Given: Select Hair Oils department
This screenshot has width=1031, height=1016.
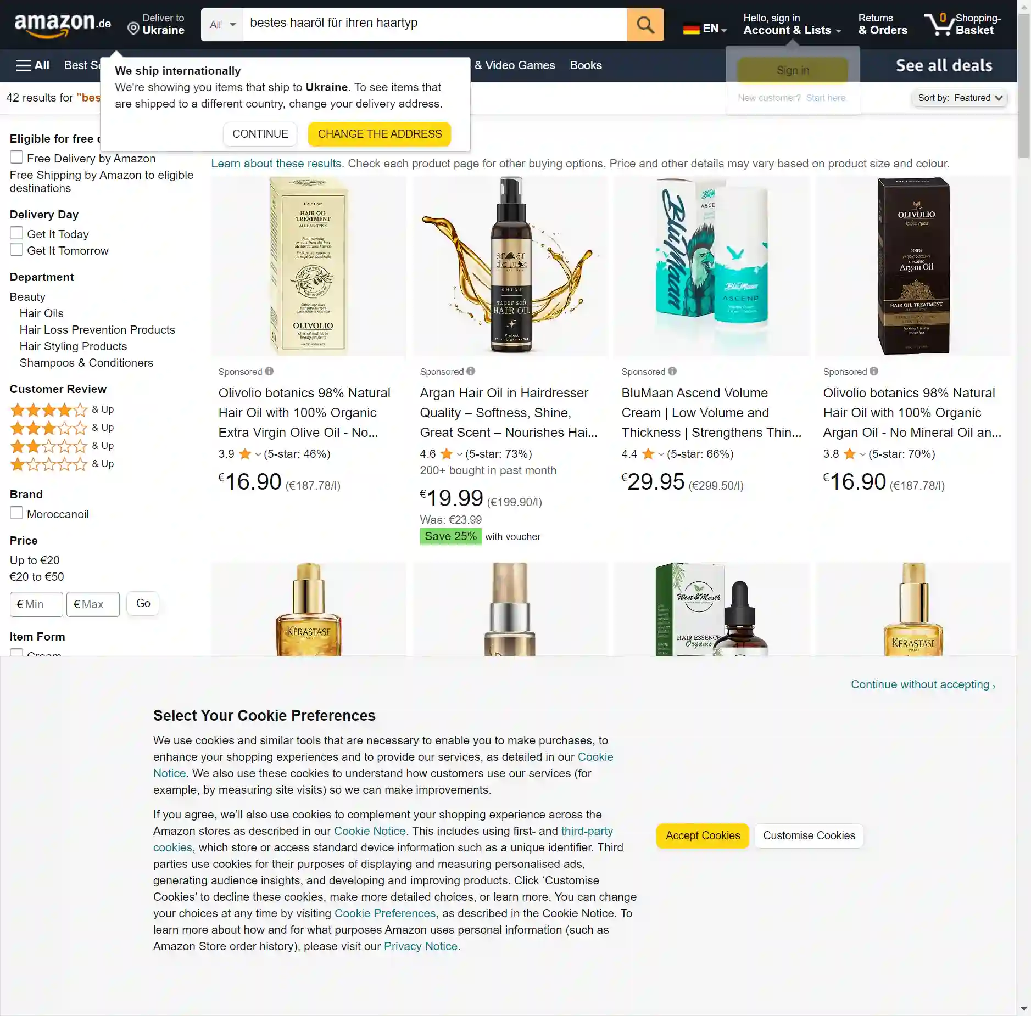Looking at the screenshot, I should pyautogui.click(x=41, y=313).
